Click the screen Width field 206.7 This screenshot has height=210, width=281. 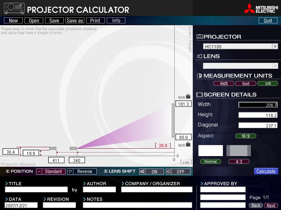tap(258, 105)
